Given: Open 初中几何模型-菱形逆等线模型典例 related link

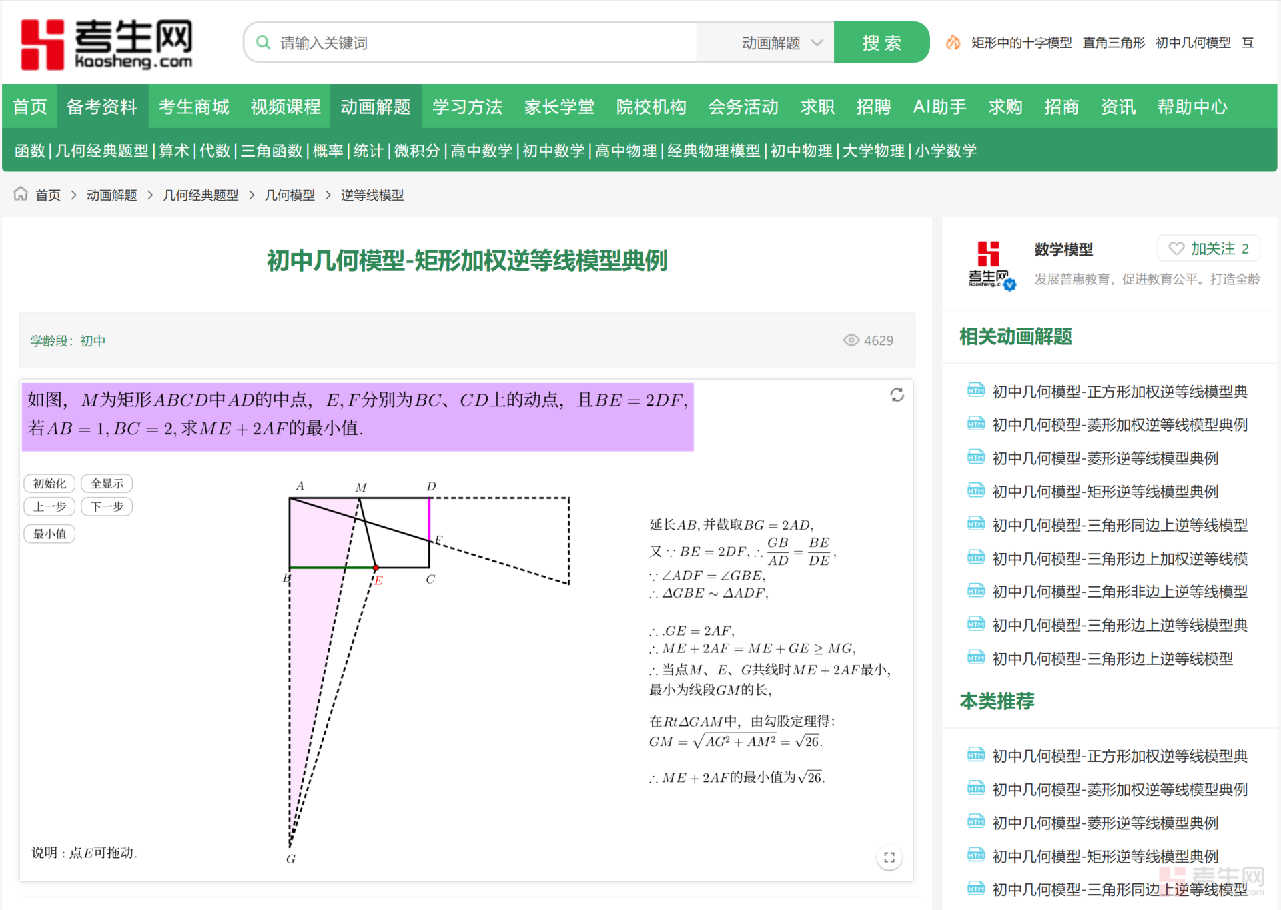Looking at the screenshot, I should pos(1105,458).
